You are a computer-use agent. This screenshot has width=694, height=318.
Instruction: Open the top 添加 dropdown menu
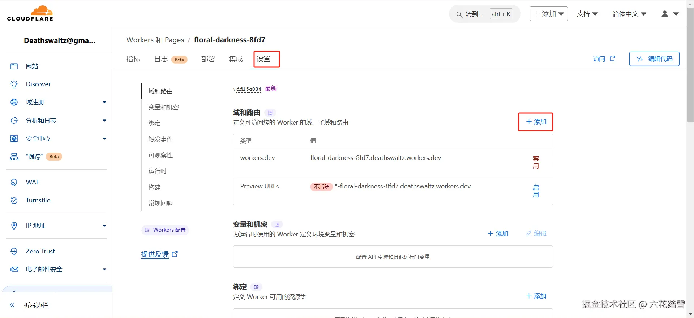tap(549, 14)
